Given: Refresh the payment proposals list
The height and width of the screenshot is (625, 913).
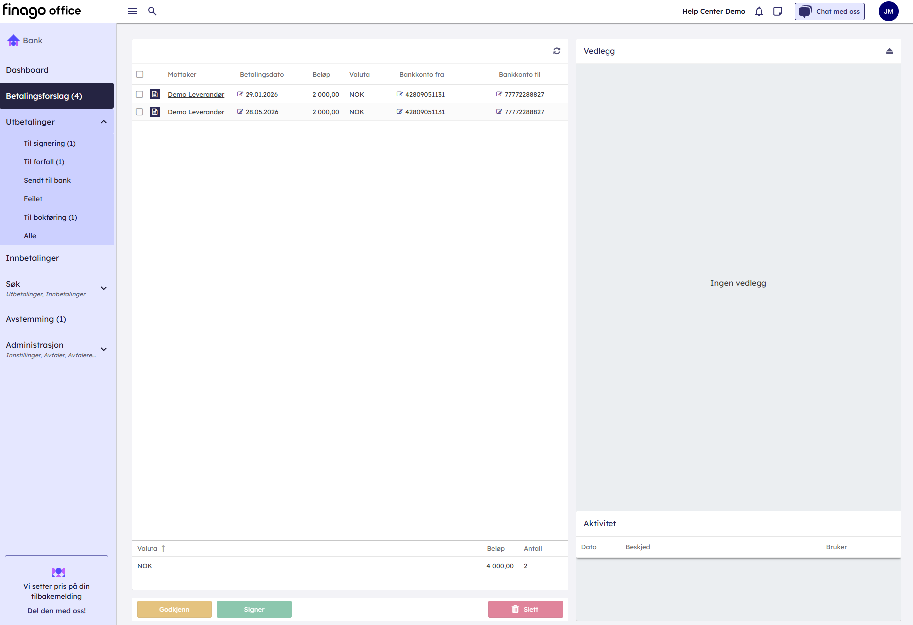Looking at the screenshot, I should point(557,51).
